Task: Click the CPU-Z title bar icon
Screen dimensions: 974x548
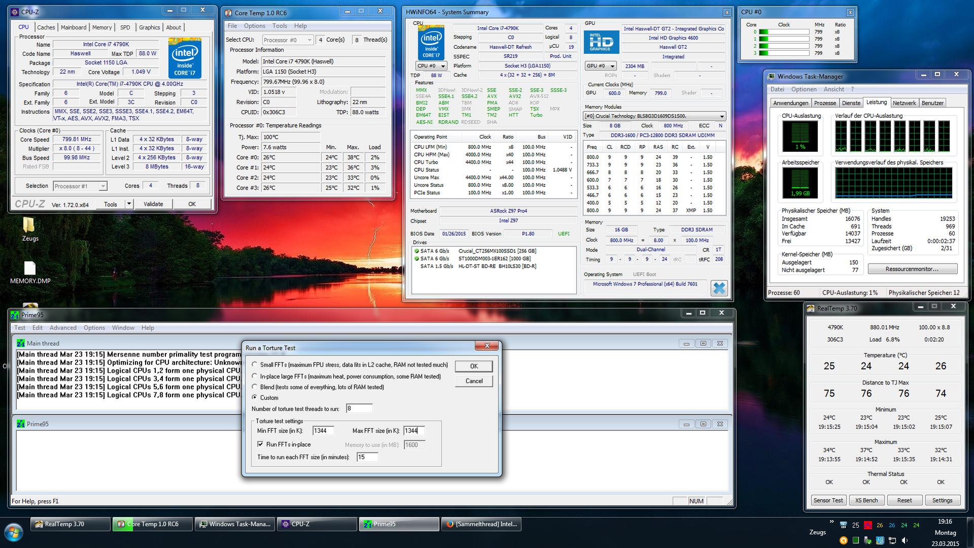Action: pyautogui.click(x=15, y=12)
